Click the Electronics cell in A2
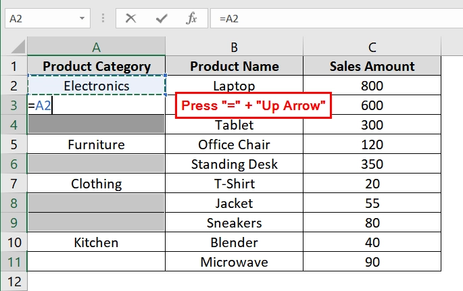The image size is (463, 291). [x=96, y=86]
